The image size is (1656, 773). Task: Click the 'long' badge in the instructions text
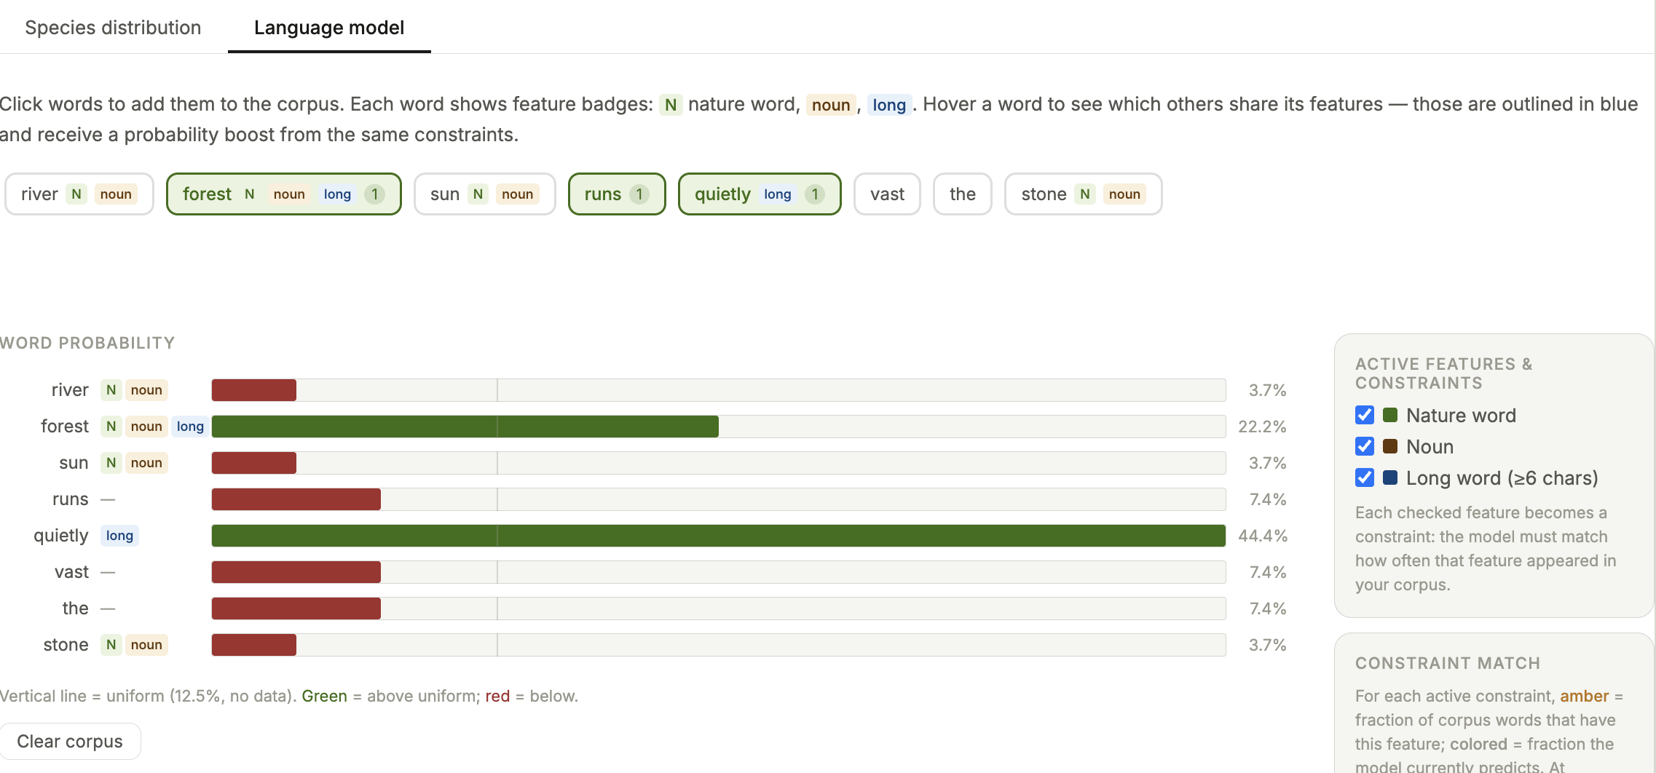pos(888,105)
